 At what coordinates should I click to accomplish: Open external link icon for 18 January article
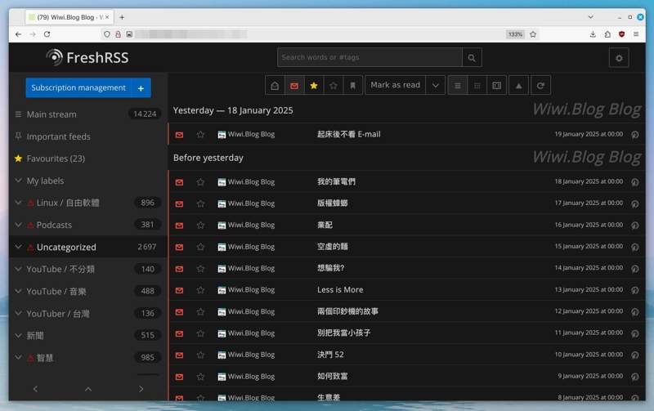pyautogui.click(x=635, y=181)
